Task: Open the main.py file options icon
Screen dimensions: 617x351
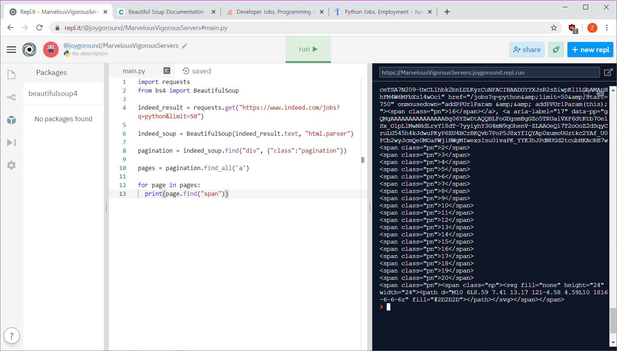Action: (x=167, y=71)
